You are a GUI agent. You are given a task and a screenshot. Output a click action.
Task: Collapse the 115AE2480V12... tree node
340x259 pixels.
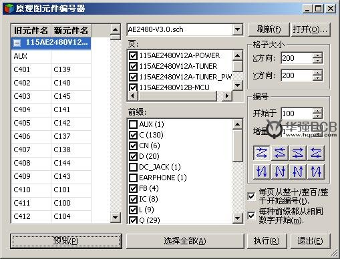[17, 43]
